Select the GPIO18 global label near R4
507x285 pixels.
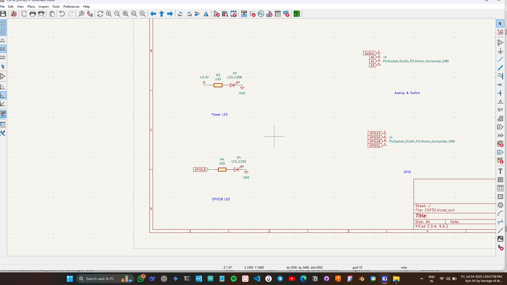(x=200, y=170)
